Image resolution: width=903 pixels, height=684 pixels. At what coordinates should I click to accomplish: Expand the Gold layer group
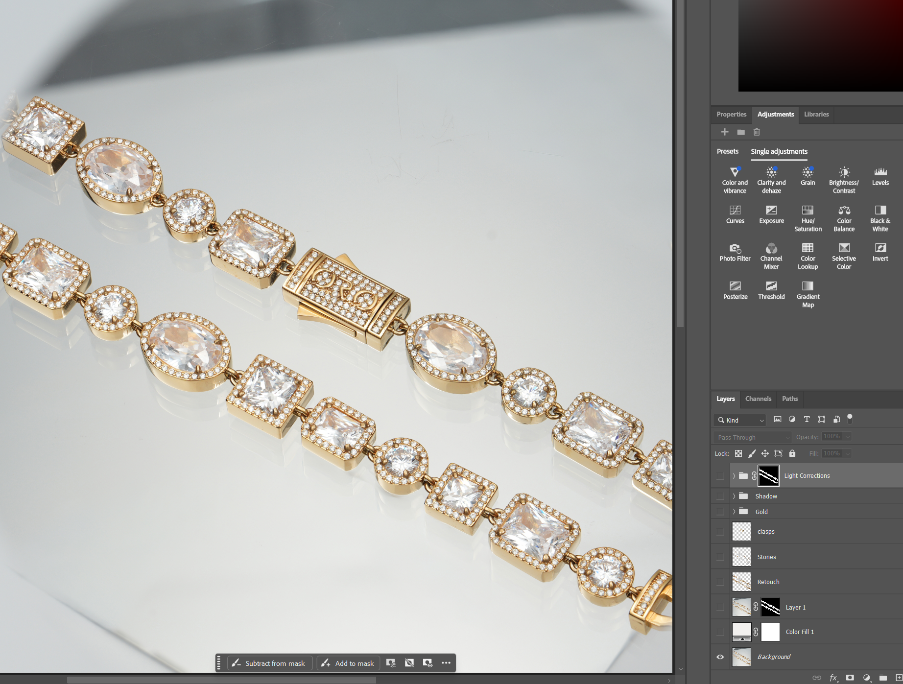pyautogui.click(x=734, y=512)
